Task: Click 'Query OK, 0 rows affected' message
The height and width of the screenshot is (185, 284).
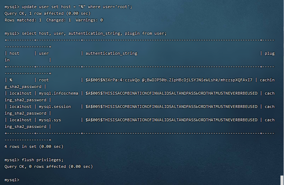Action: pos(48,166)
